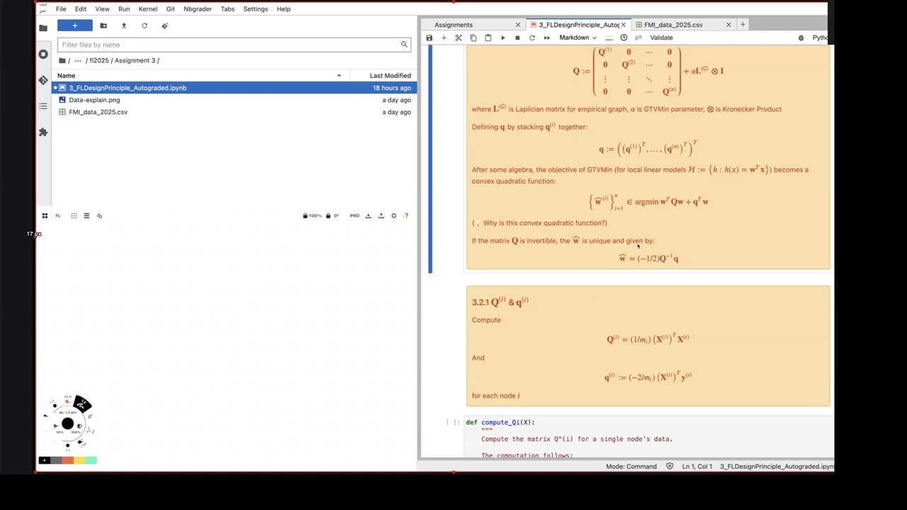Copy the selected cell

[x=473, y=38]
